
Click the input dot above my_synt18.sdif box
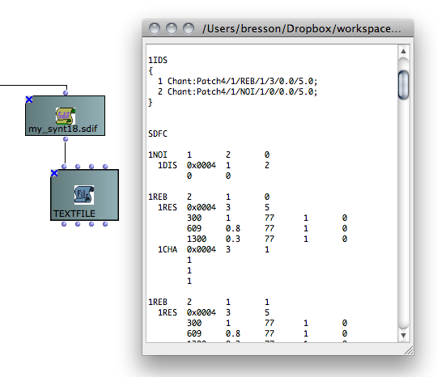pyautogui.click(x=66, y=93)
